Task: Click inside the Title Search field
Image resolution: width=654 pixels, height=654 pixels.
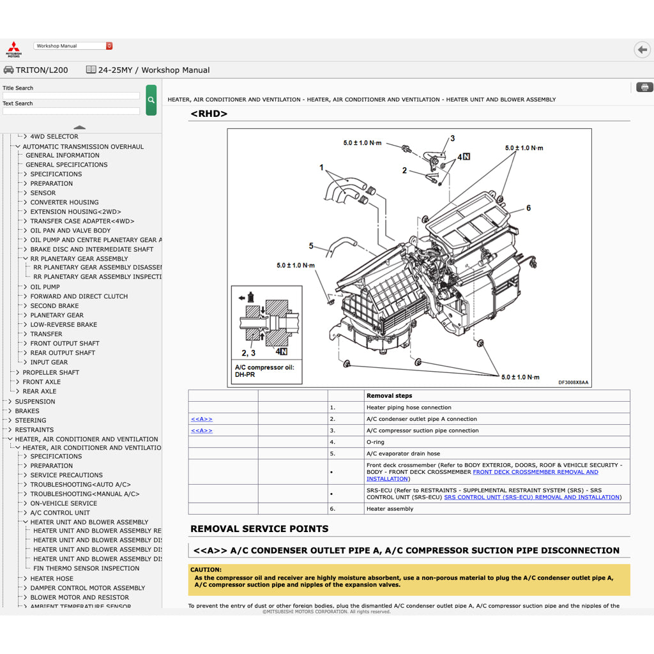Action: 70,96
